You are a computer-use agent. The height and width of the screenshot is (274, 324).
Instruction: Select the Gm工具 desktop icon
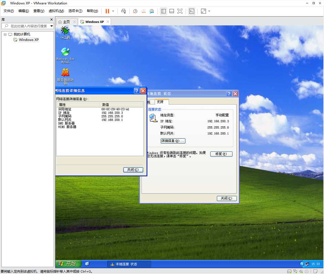(65, 33)
